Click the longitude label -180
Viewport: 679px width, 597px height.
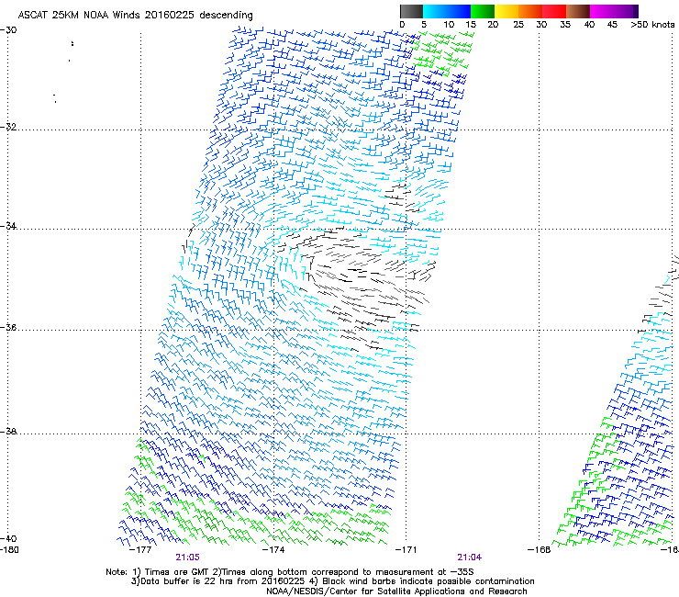click(x=9, y=550)
